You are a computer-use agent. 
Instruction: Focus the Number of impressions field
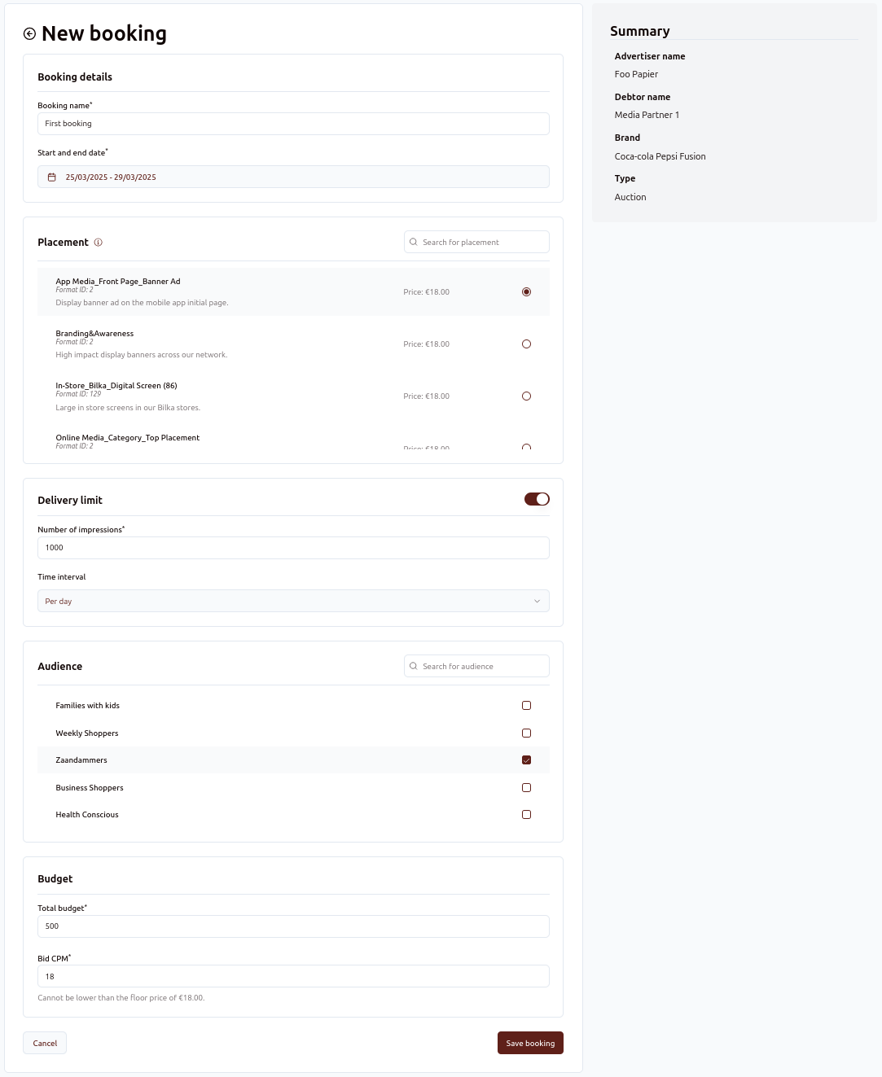pyautogui.click(x=293, y=548)
